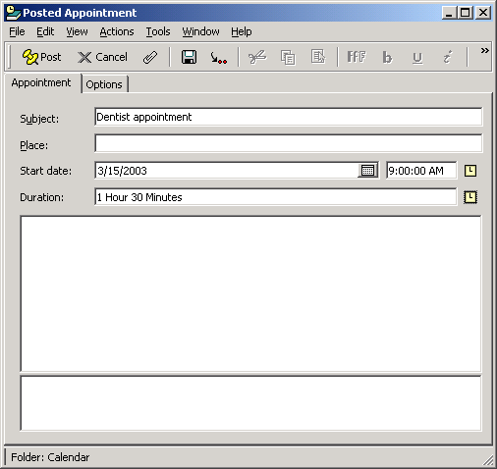Click the empty Place field

click(288, 143)
